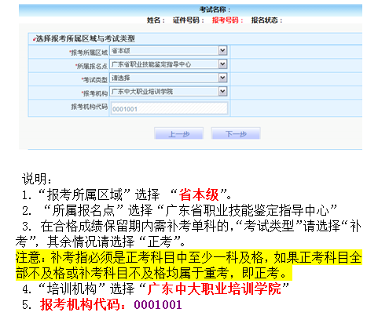Select the 广东中大职业培训学院 combo box
Image resolution: width=378 pixels, height=316 pixels.
(x=168, y=91)
